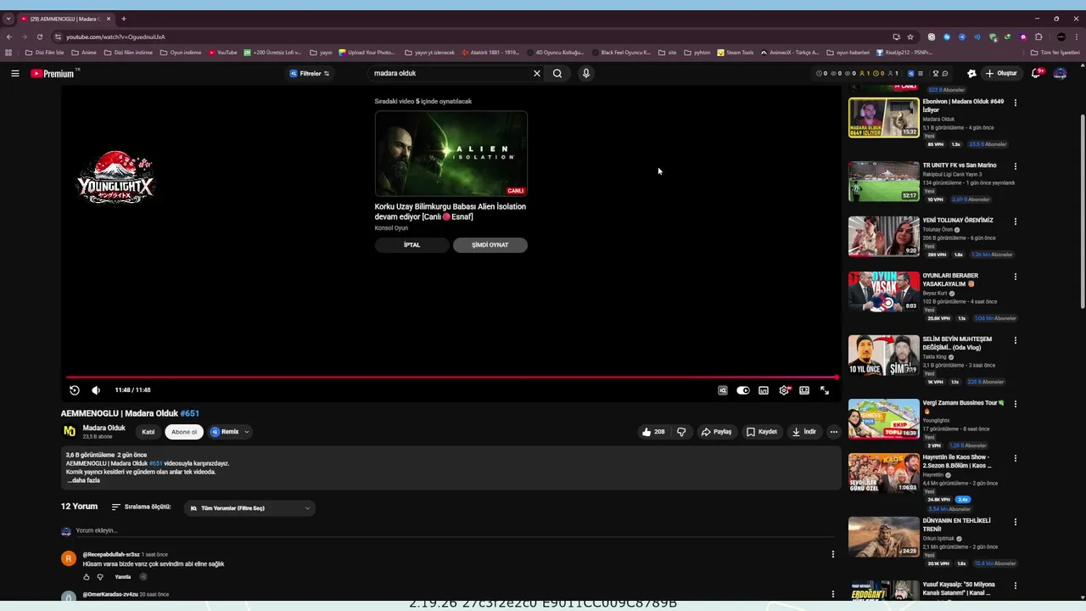Open the Dizi Film izle bookmark folder
Viewport: 1086px width, 611px height.
tap(45, 53)
